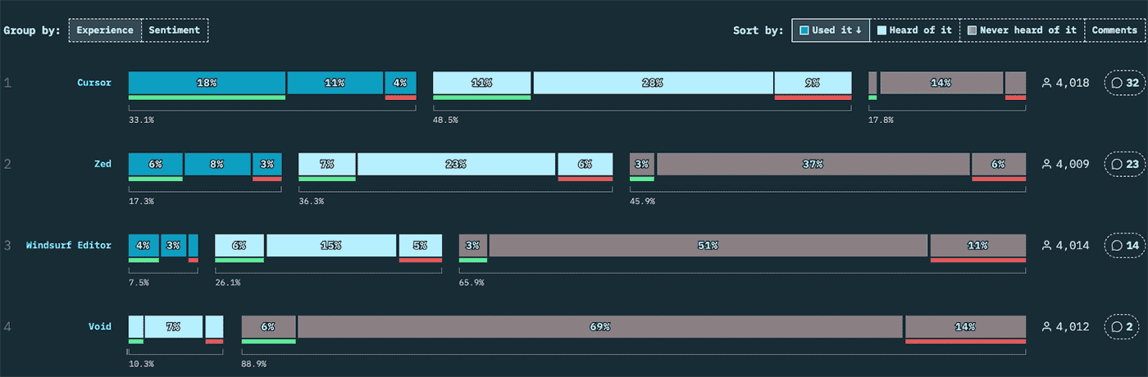The width and height of the screenshot is (1148, 377).
Task: Open Cursor's 32 comments
Action: tap(1123, 83)
